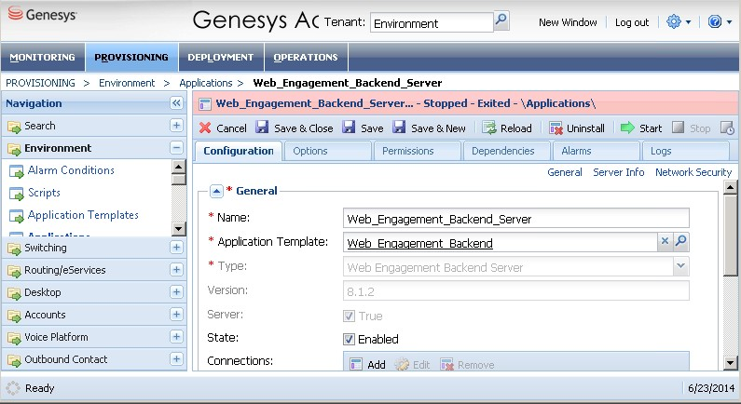Expand the Search navigation section
Screen dimensions: 741x404
click(176, 126)
